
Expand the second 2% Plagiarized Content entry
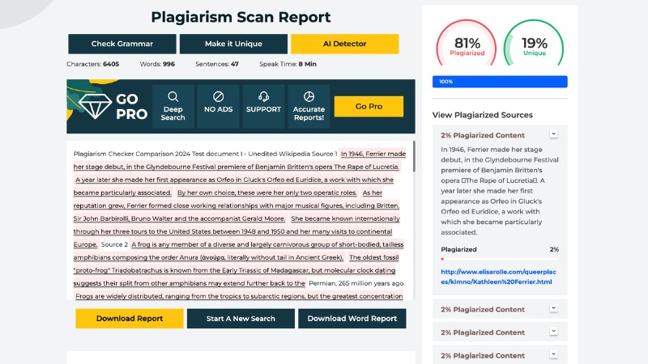pos(554,309)
